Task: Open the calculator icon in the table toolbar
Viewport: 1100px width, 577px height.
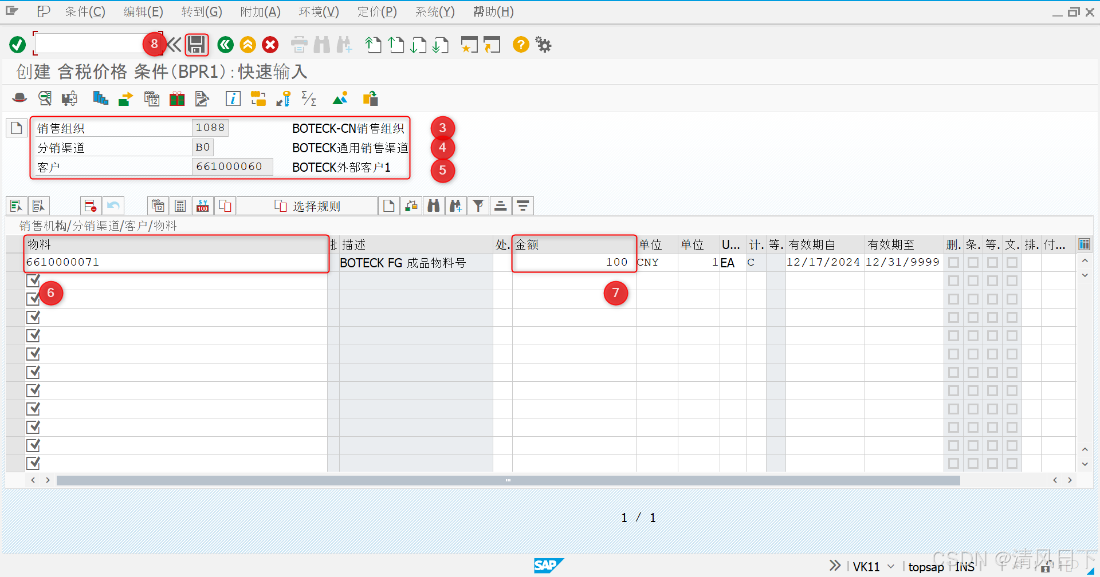Action: [x=180, y=205]
